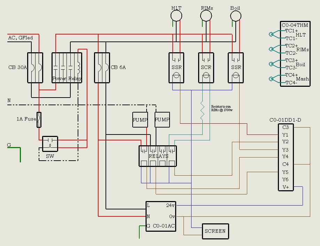
Task: Select the "Y6" output terminal
Action: coord(285,179)
